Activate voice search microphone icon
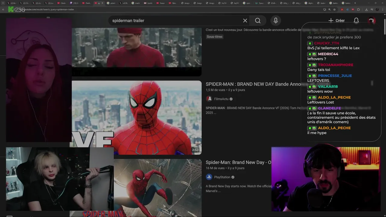This screenshot has height=217, width=386. (x=275, y=20)
